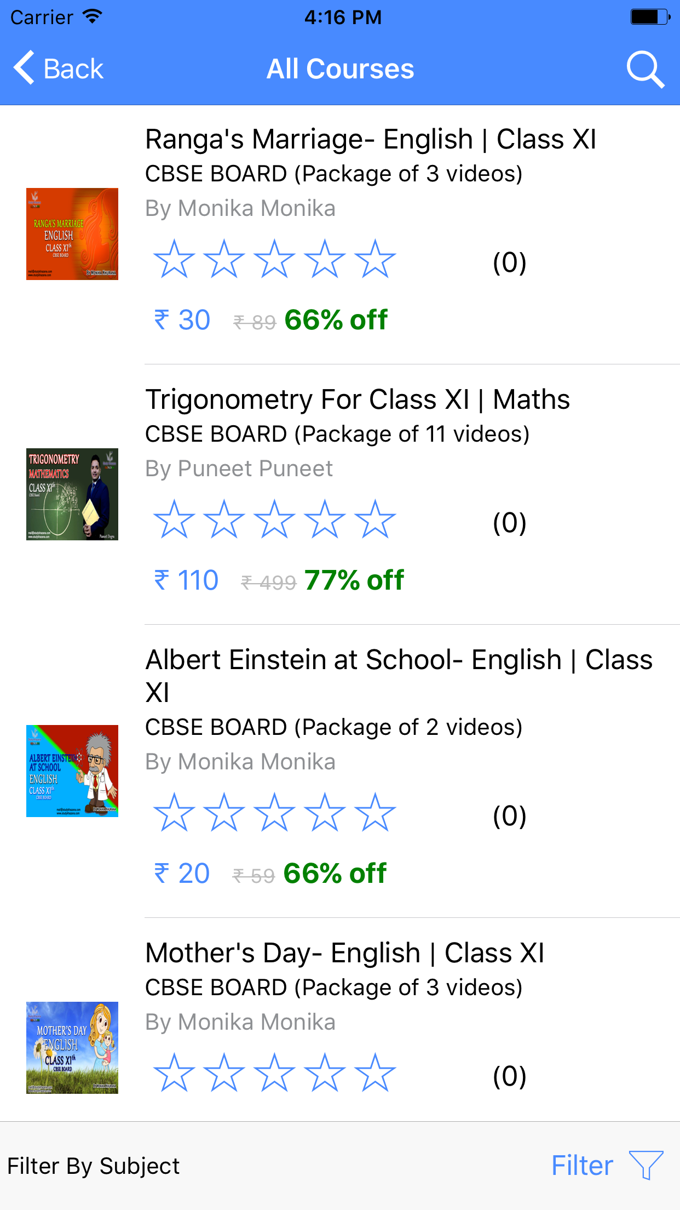Tap the Back chevron arrow
This screenshot has height=1210, width=680.
pos(24,69)
